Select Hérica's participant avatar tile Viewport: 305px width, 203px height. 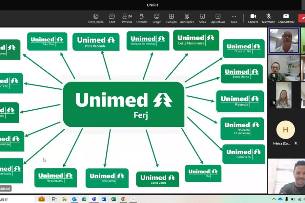pyautogui.click(x=285, y=130)
